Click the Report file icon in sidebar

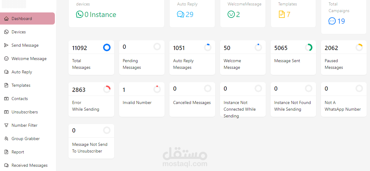(6, 152)
